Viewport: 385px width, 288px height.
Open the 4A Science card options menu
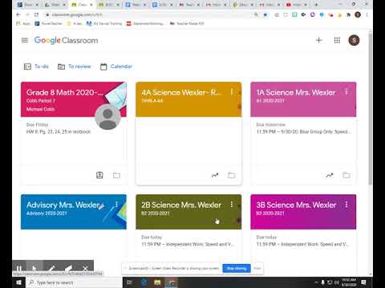[232, 92]
